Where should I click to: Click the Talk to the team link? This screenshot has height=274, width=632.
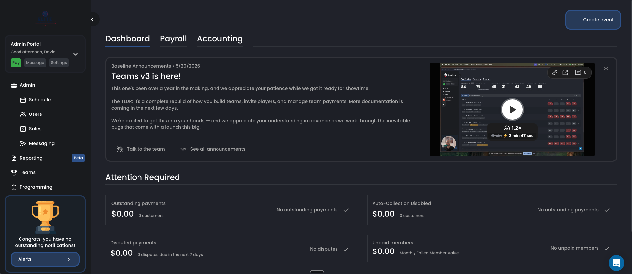[x=146, y=149]
